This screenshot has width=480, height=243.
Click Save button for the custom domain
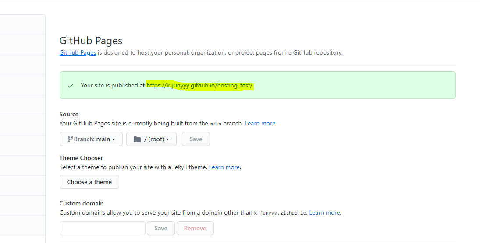pos(161,228)
